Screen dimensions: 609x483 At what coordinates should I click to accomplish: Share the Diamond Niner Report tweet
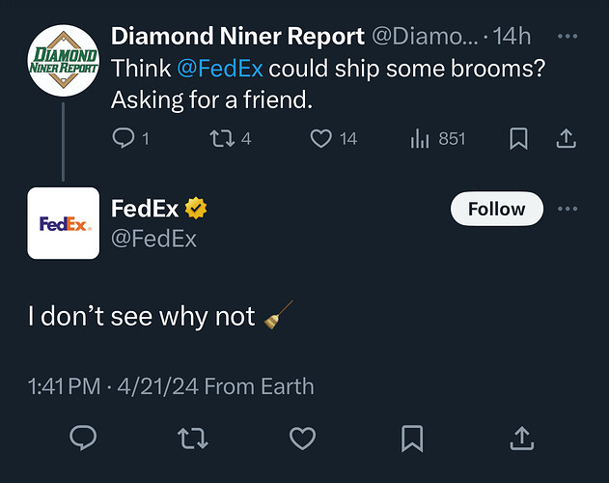click(567, 138)
